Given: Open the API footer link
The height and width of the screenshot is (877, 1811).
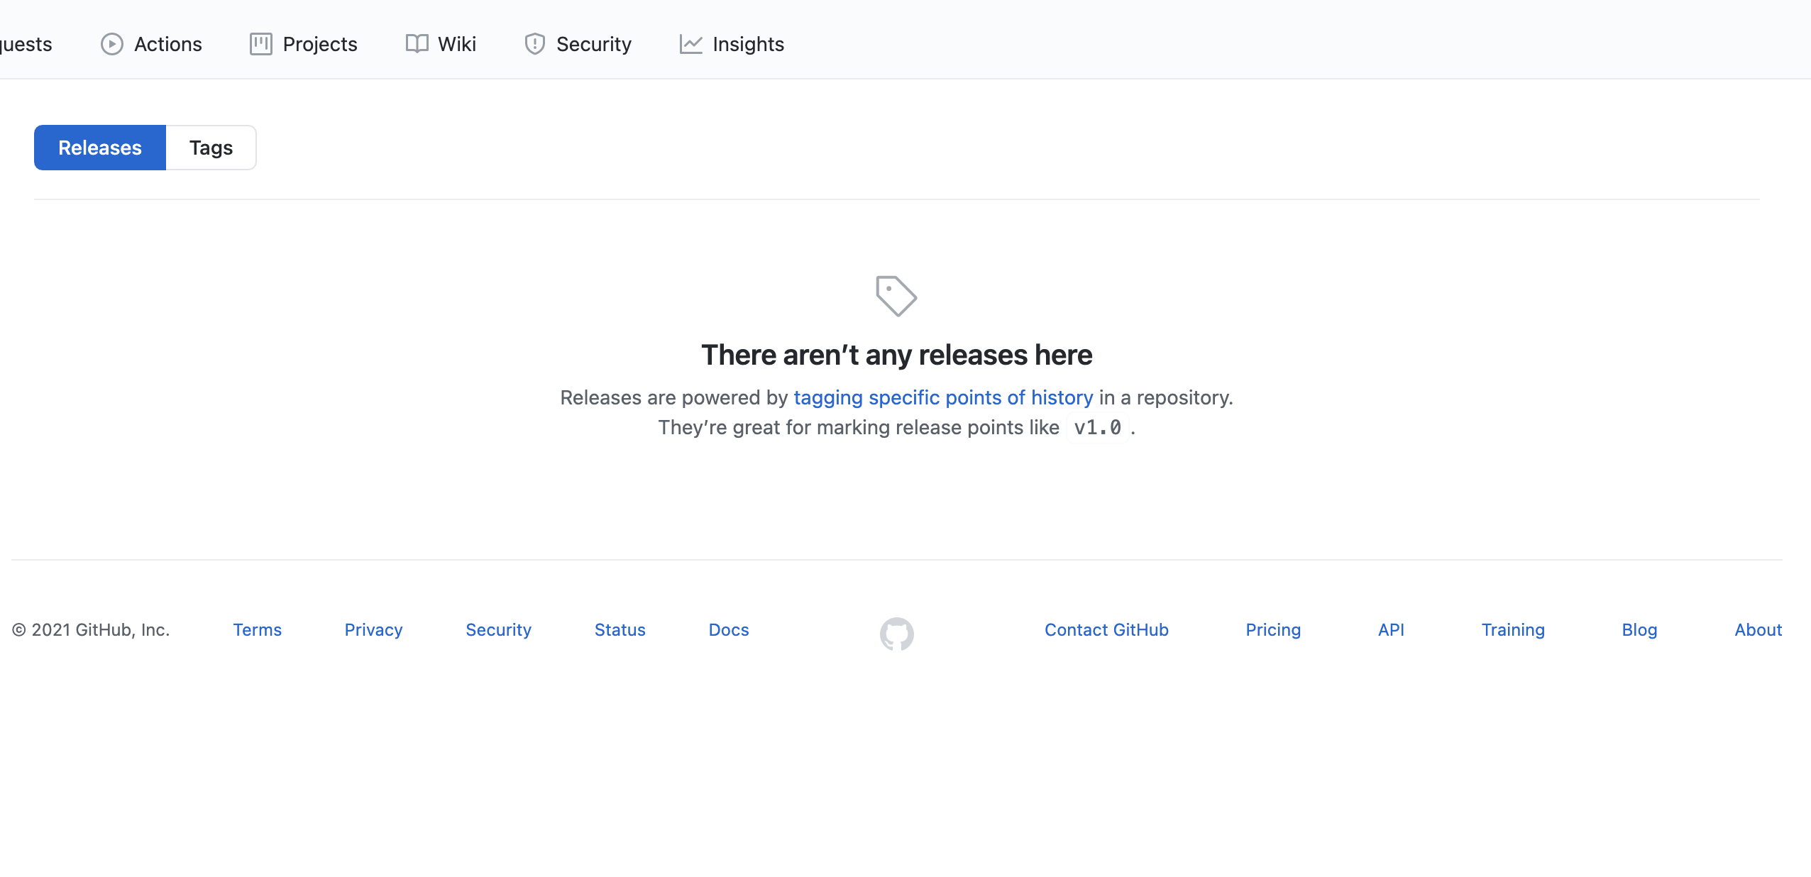Looking at the screenshot, I should [1390, 630].
